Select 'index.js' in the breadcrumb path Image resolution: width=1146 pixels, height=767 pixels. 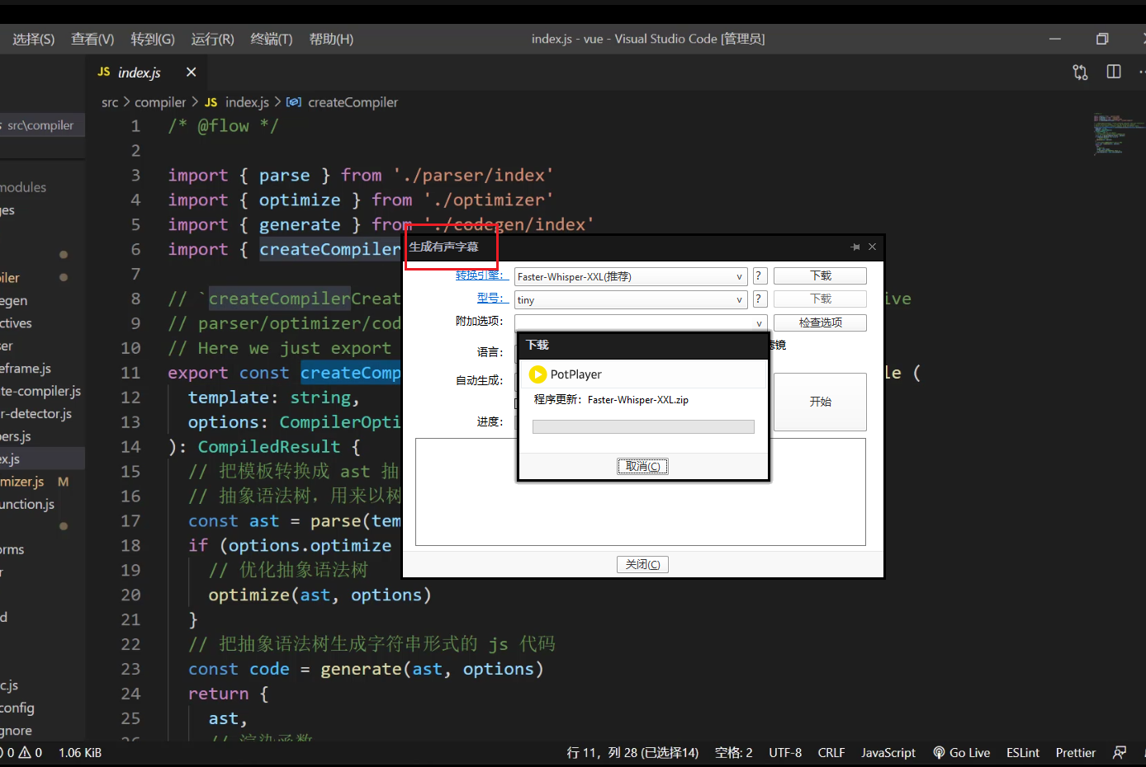(247, 102)
